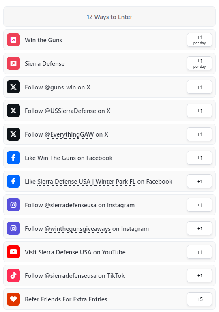
Task: Click the Instagram icon for @sierradefenseusa
Action: coord(13,205)
